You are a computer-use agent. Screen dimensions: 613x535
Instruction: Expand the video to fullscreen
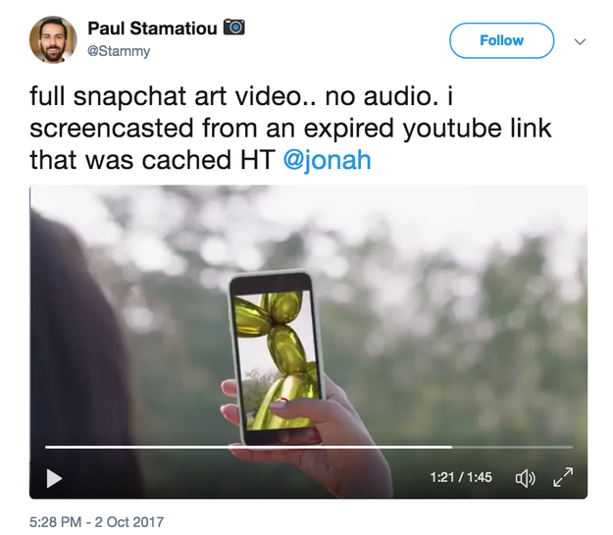563,477
